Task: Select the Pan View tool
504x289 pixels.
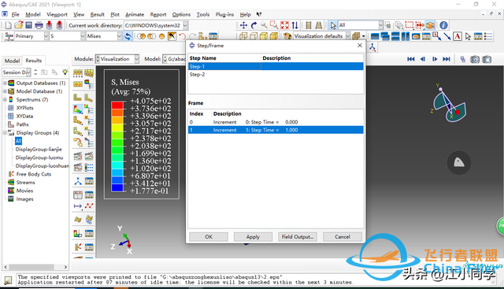Action: coord(243,25)
